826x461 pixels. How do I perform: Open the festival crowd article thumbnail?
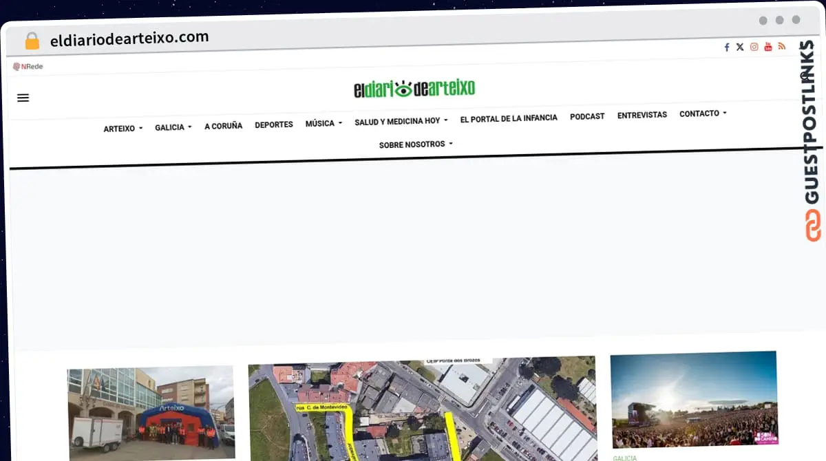694,399
